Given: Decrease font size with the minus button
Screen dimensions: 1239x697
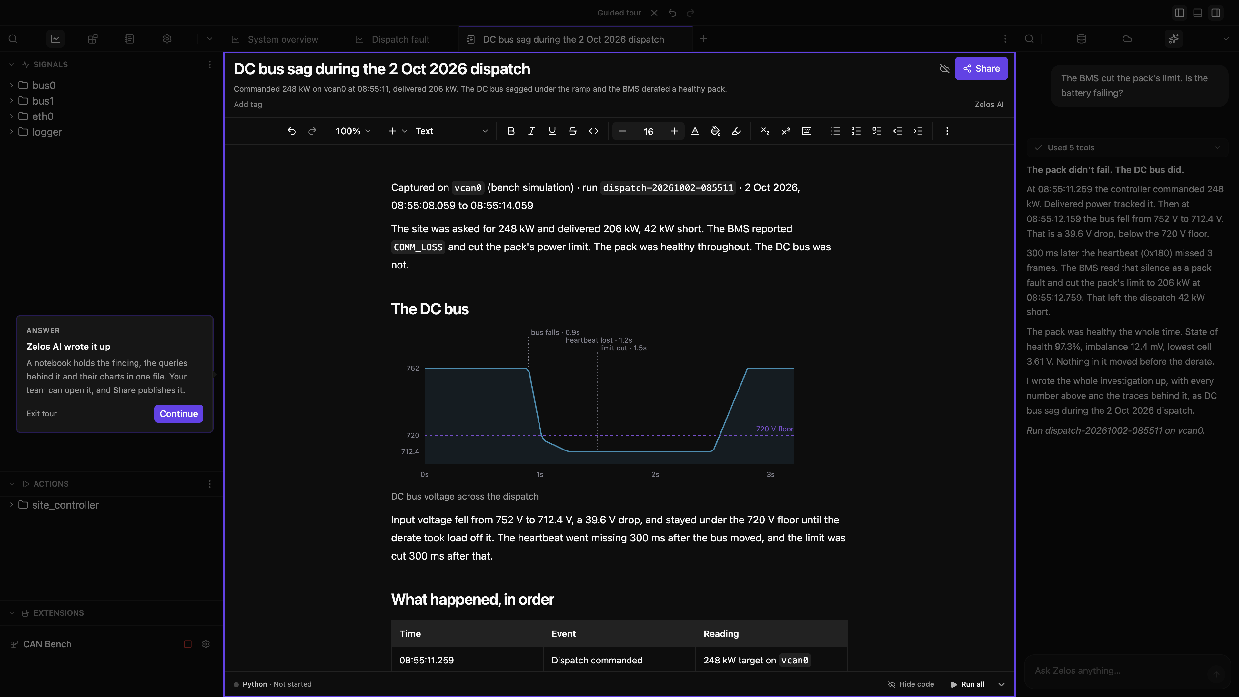Looking at the screenshot, I should point(622,131).
